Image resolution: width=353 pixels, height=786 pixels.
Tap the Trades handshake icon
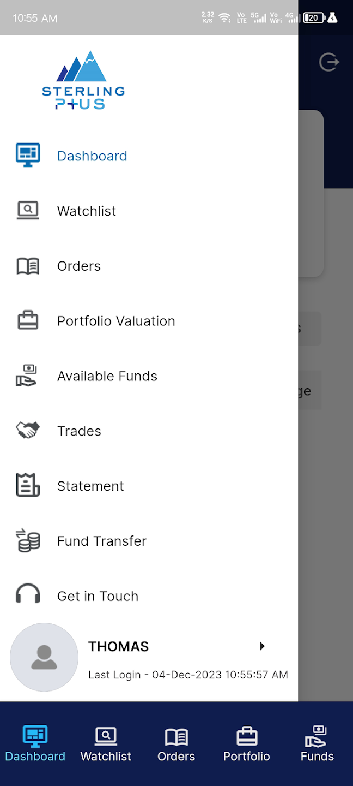(x=28, y=431)
